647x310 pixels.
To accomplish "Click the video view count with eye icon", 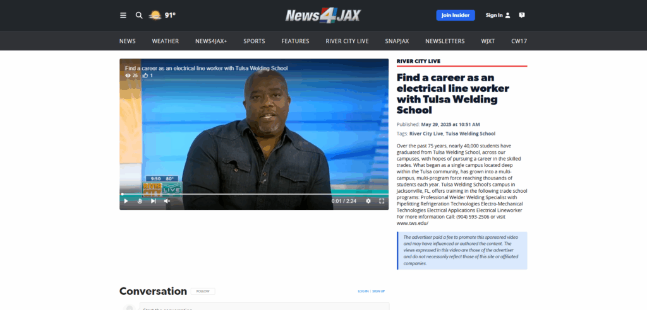I will pyautogui.click(x=131, y=76).
